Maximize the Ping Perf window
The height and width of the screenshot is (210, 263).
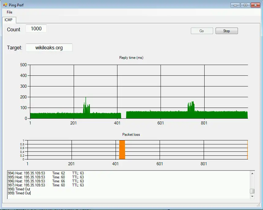tap(245, 5)
